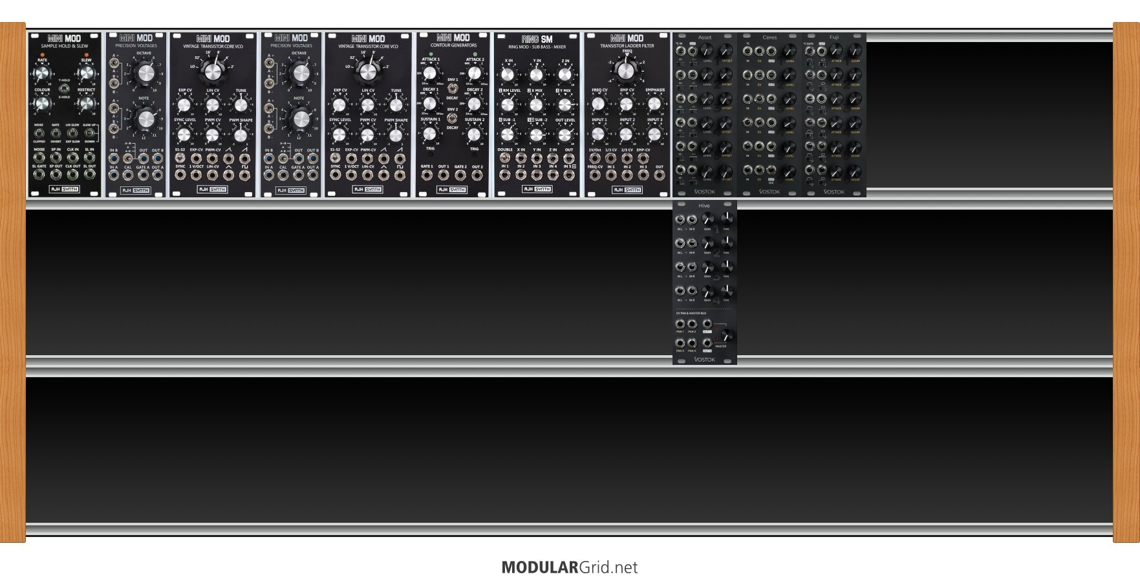
Task: Click the Vostok logo on the Hive module
Action: [x=704, y=360]
